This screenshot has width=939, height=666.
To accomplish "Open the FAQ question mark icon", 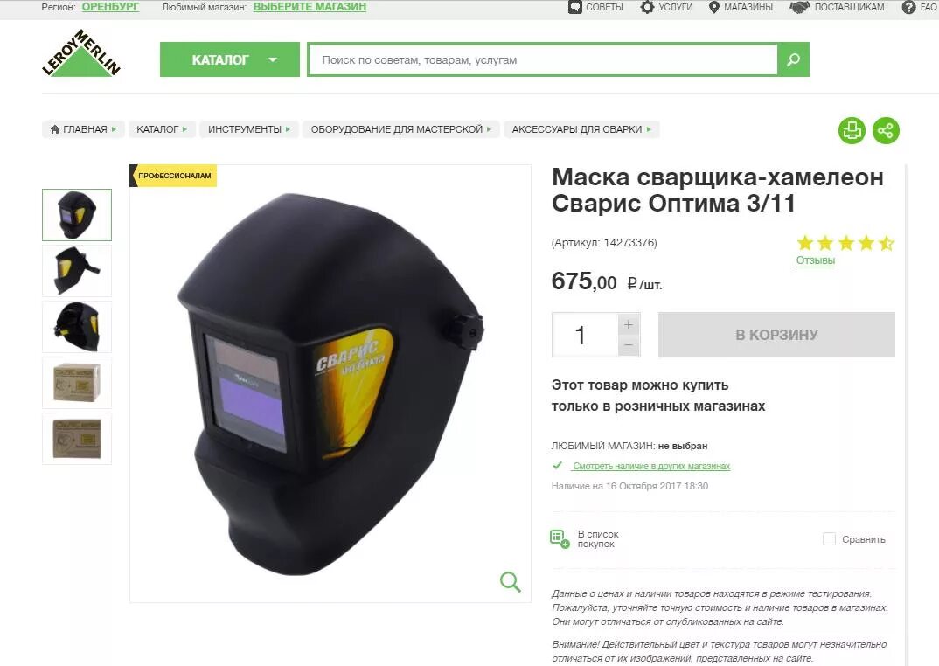I will coord(908,7).
